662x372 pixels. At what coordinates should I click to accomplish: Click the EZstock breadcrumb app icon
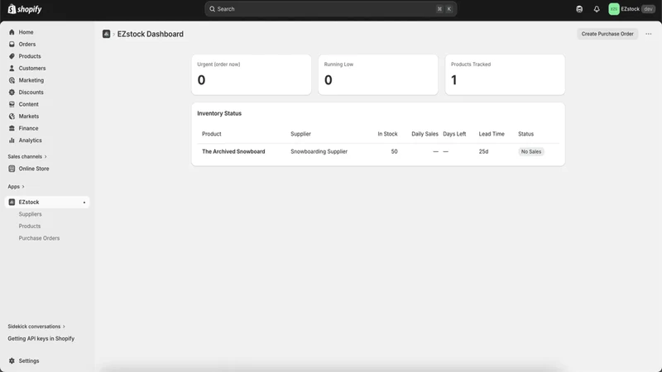click(x=107, y=34)
